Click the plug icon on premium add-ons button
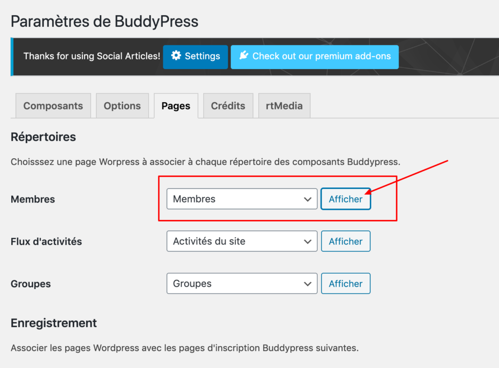The height and width of the screenshot is (368, 499). tap(244, 55)
